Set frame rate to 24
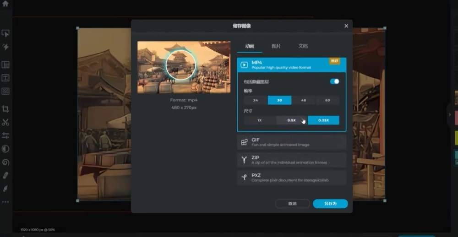Image resolution: width=458 pixels, height=237 pixels. click(256, 100)
